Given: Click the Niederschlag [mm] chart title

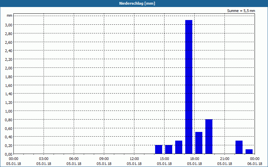Looking at the screenshot, I should point(137,3).
